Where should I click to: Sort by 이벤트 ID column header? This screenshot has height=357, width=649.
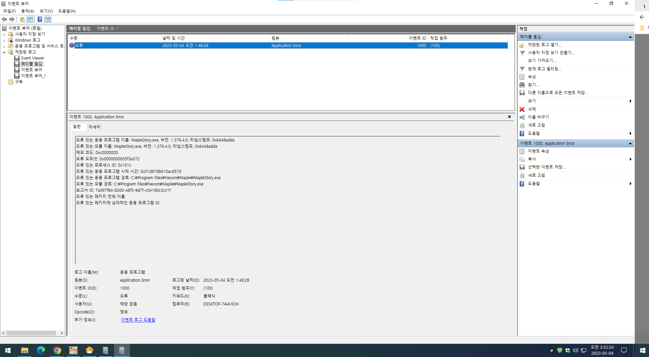tap(388, 38)
